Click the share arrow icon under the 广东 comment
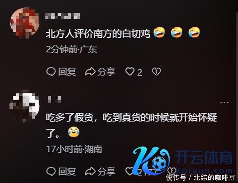Screen dimensions: 238x183 pos(90,72)
